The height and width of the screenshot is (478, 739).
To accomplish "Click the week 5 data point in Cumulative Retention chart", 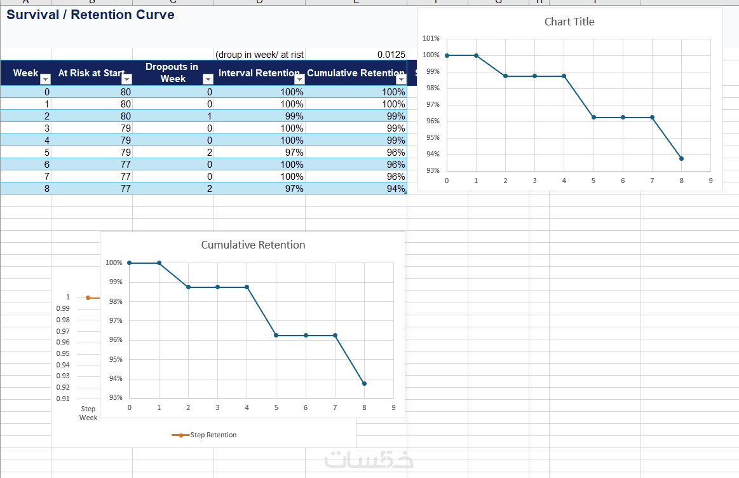I will click(276, 335).
